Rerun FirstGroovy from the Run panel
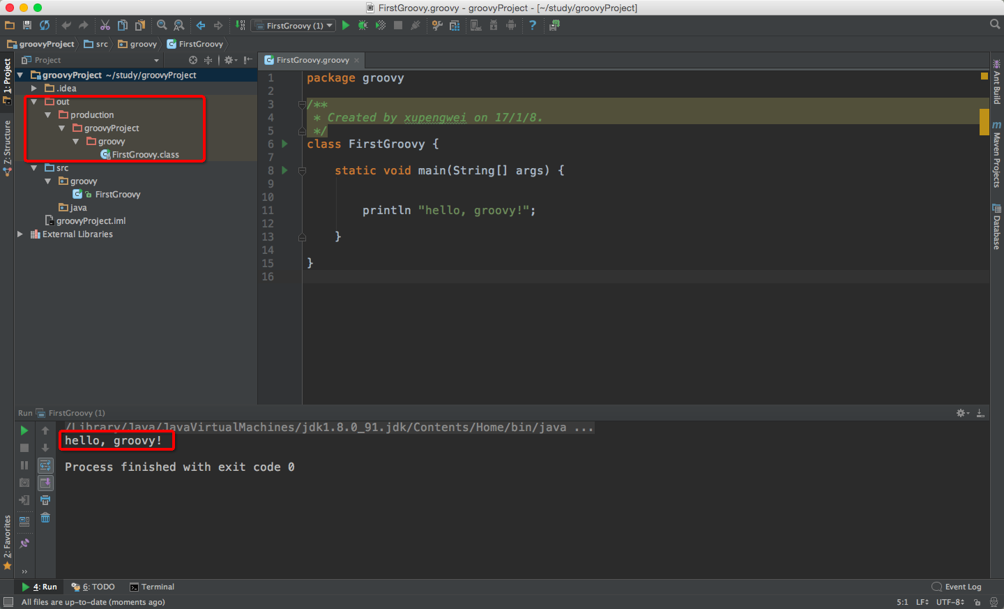The image size is (1004, 609). (24, 430)
